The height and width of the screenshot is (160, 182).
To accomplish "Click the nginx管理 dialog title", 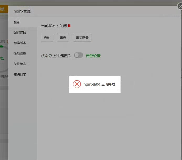I will pos(22,11).
